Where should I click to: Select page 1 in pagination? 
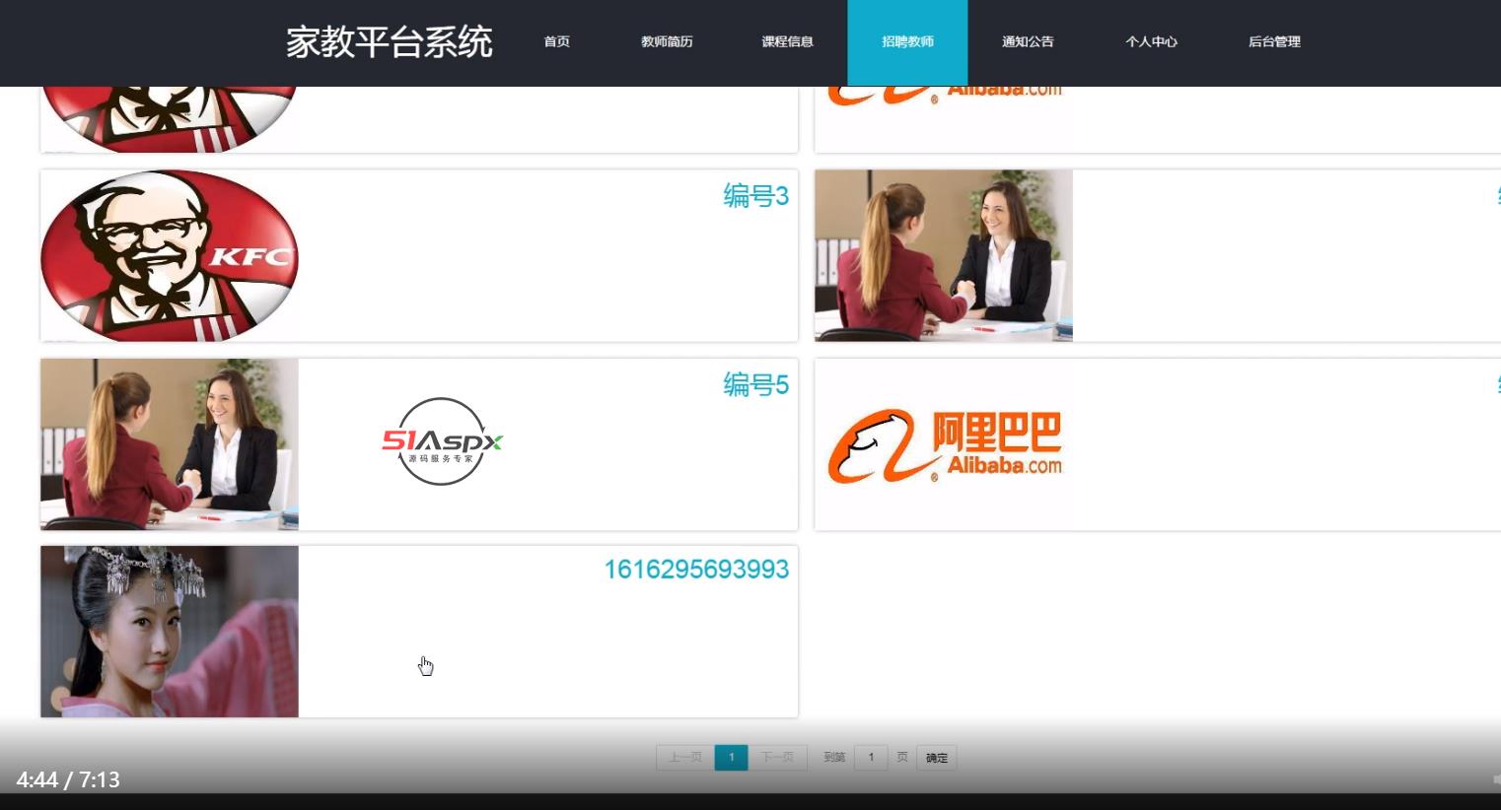click(x=731, y=757)
